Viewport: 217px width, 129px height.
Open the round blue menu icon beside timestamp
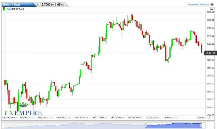click(212, 4)
